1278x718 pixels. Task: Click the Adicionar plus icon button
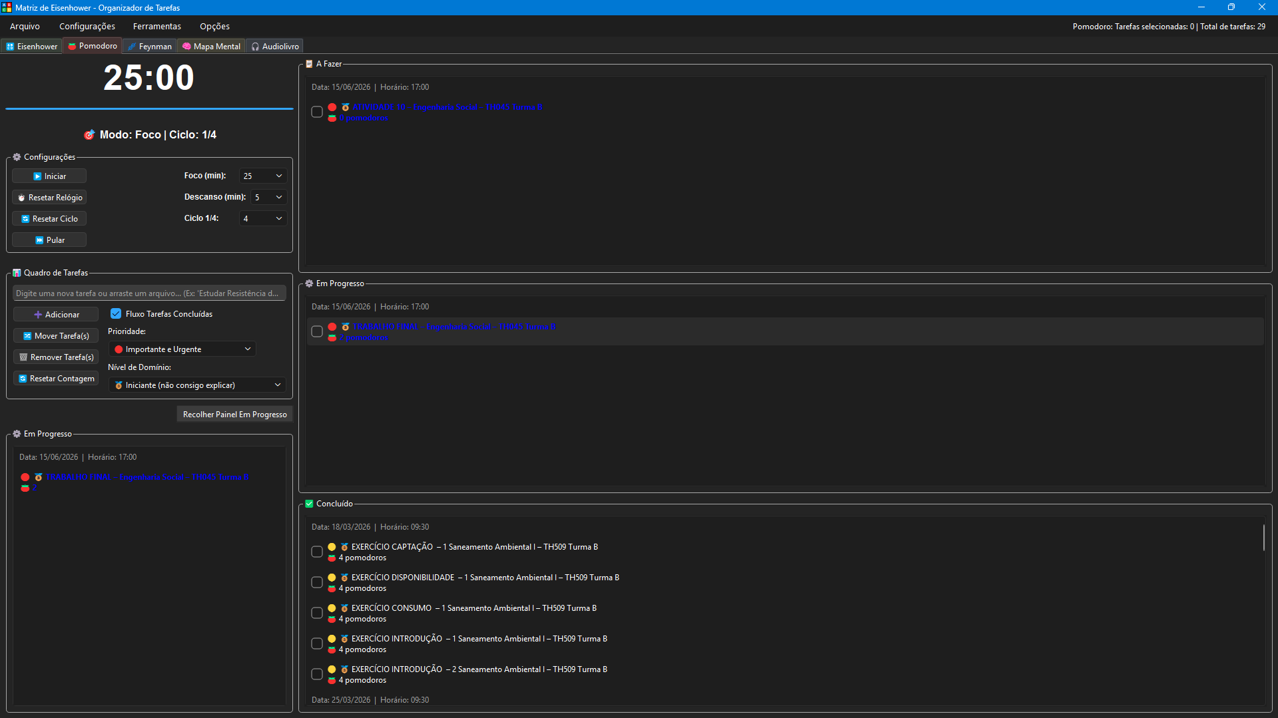click(x=56, y=315)
